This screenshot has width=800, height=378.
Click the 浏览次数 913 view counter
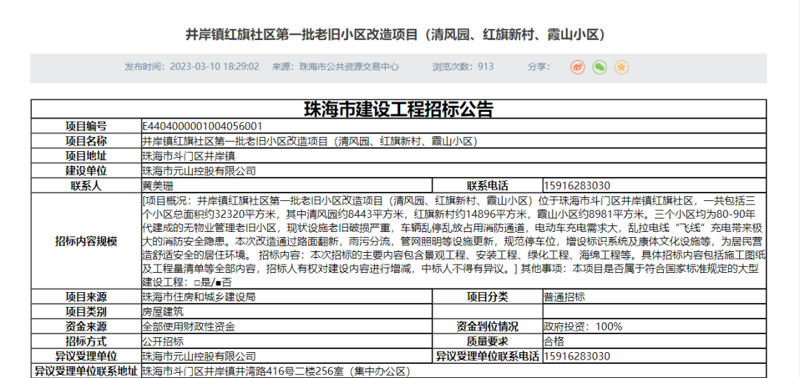tap(463, 67)
